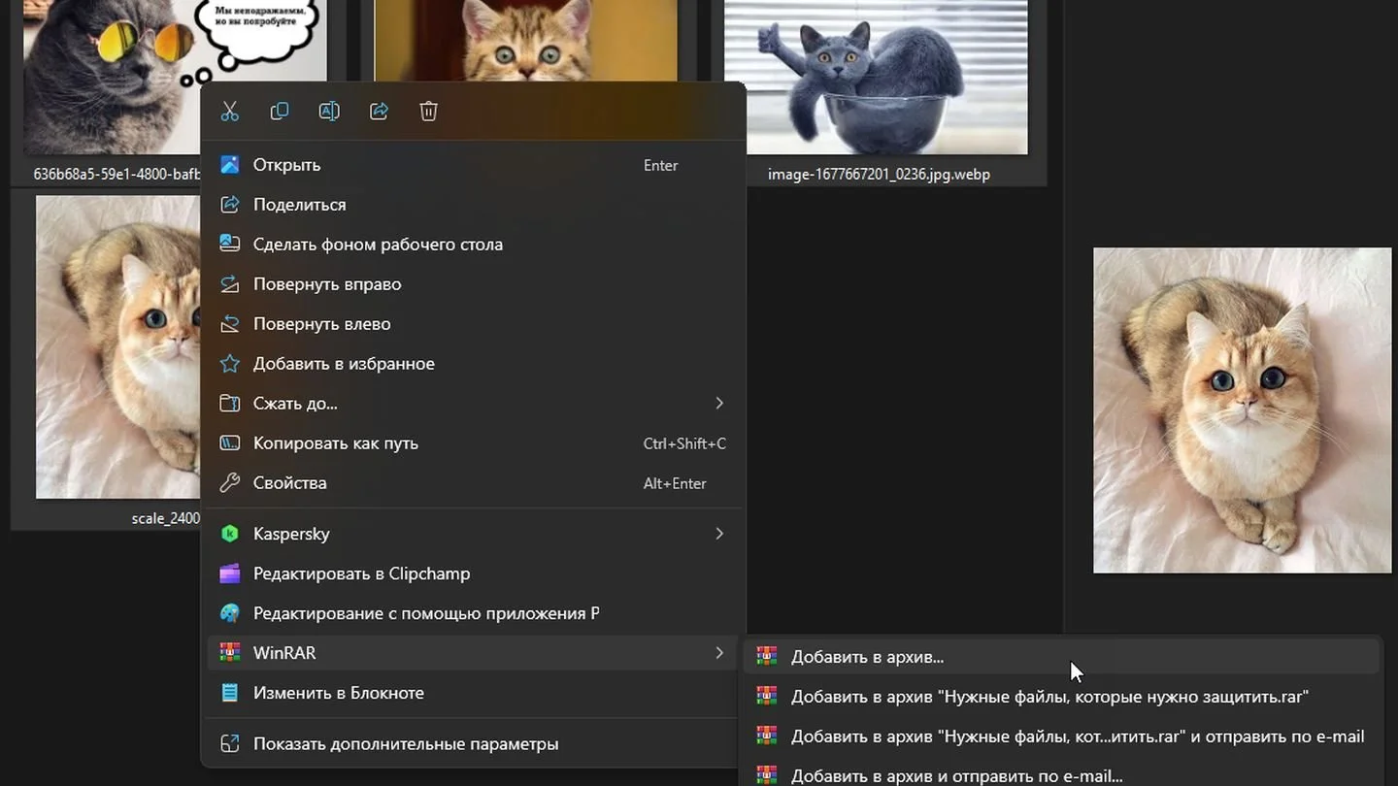Expand the Сжать до… submenu arrow
This screenshot has width=1398, height=786.
pyautogui.click(x=719, y=403)
